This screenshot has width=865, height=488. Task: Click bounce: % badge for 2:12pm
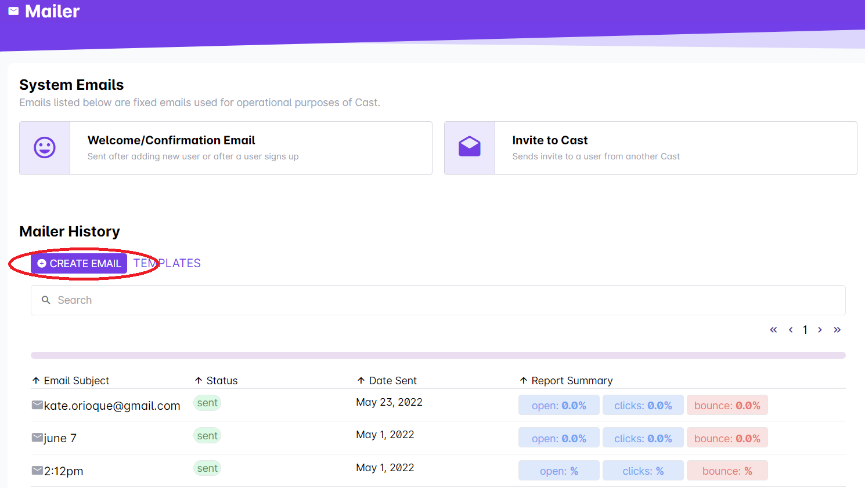click(727, 471)
